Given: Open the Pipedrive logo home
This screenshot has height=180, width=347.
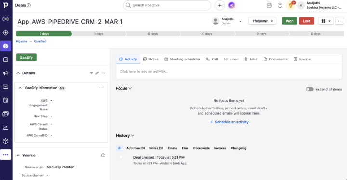Looking at the screenshot, I should coord(5,5).
